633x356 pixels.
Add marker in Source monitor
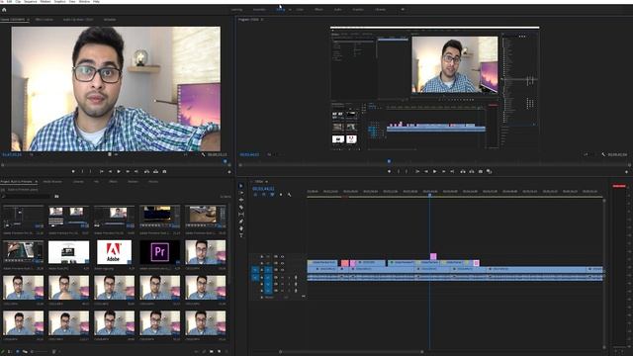pyautogui.click(x=73, y=171)
